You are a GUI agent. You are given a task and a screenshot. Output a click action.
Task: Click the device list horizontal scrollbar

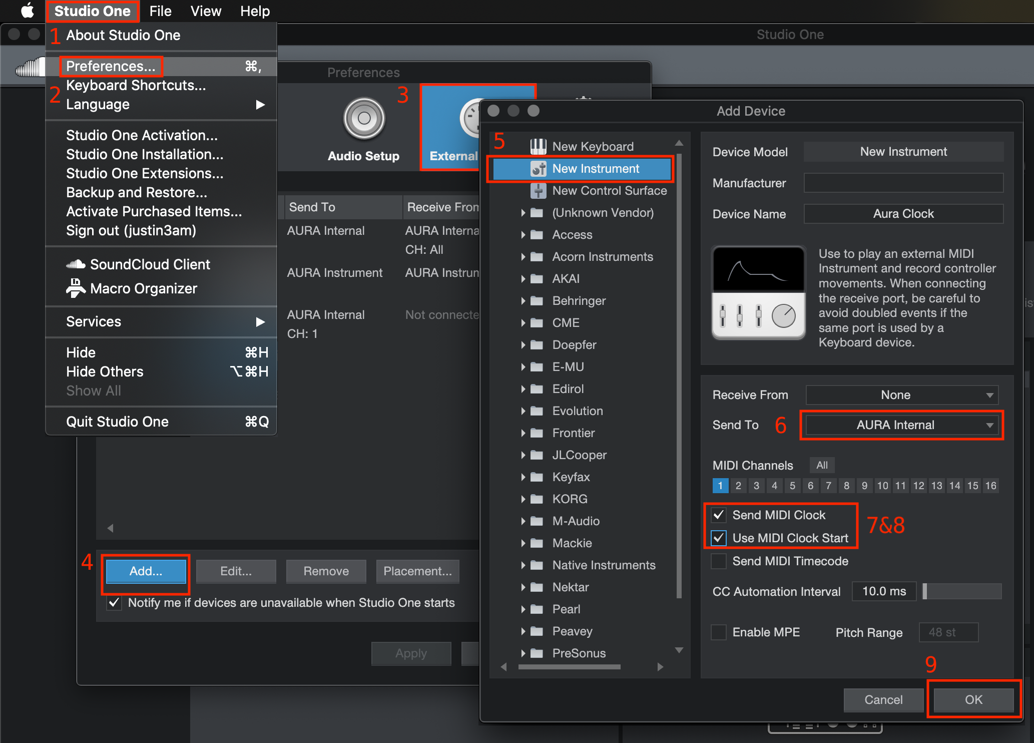click(x=569, y=667)
